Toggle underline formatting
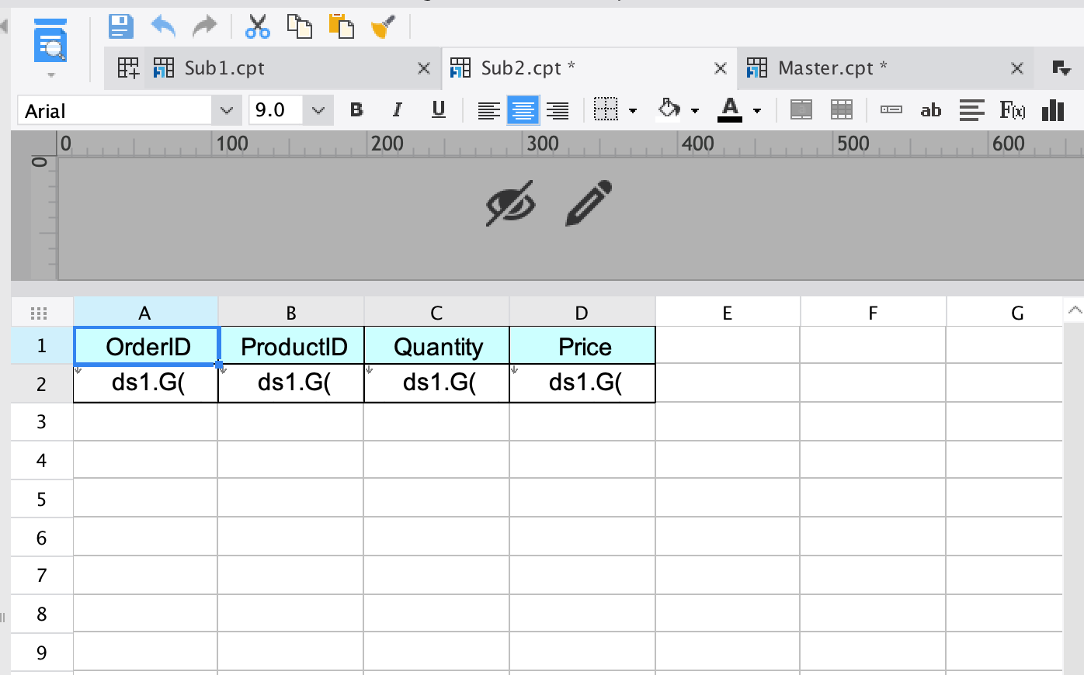This screenshot has width=1084, height=675. click(438, 110)
